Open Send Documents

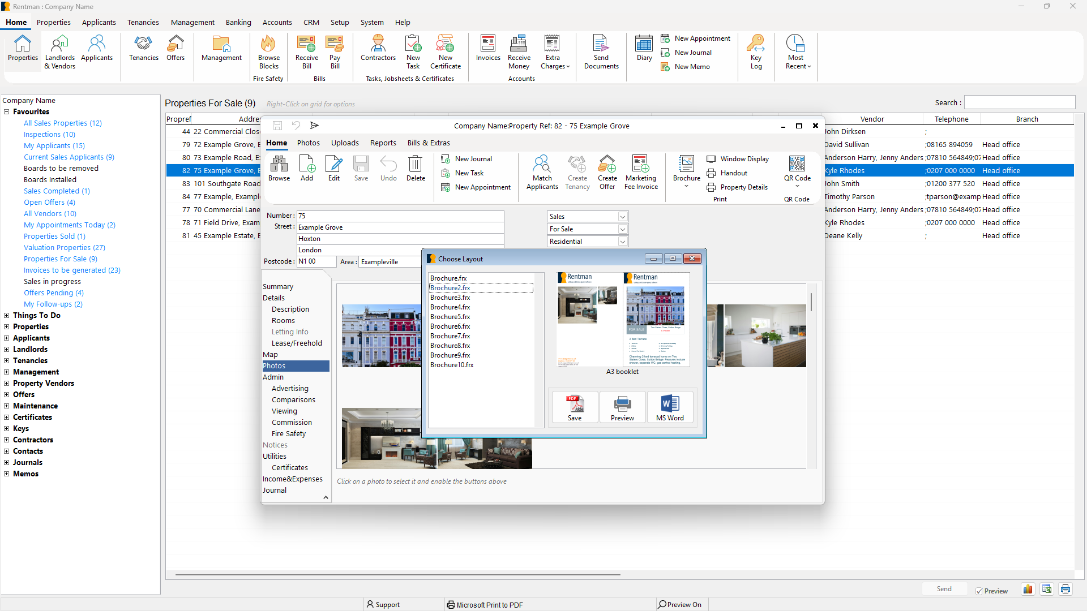(x=601, y=51)
